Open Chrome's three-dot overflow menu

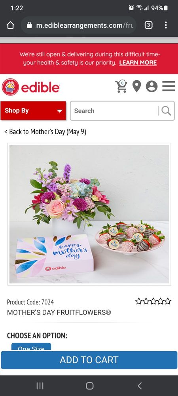pos(166,25)
